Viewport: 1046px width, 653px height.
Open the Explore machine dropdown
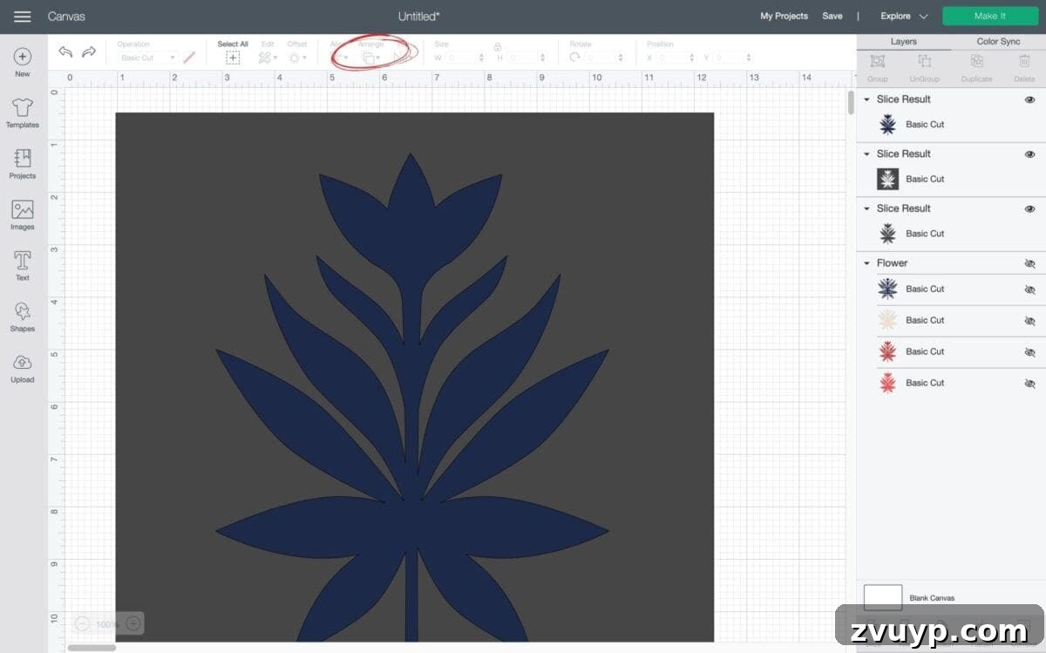(904, 17)
